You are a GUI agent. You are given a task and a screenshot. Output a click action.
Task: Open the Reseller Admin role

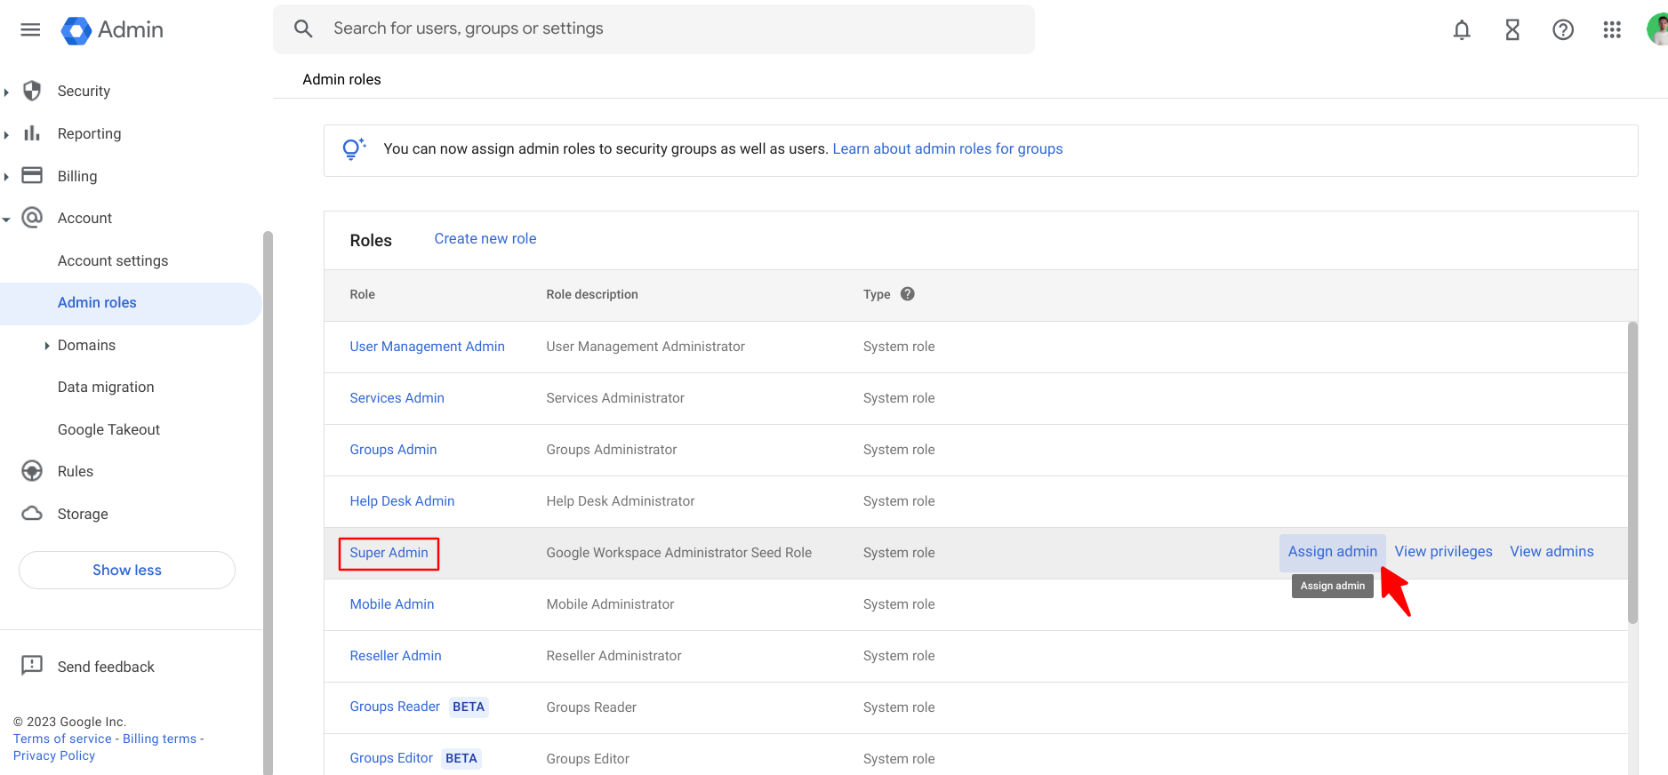pos(396,656)
